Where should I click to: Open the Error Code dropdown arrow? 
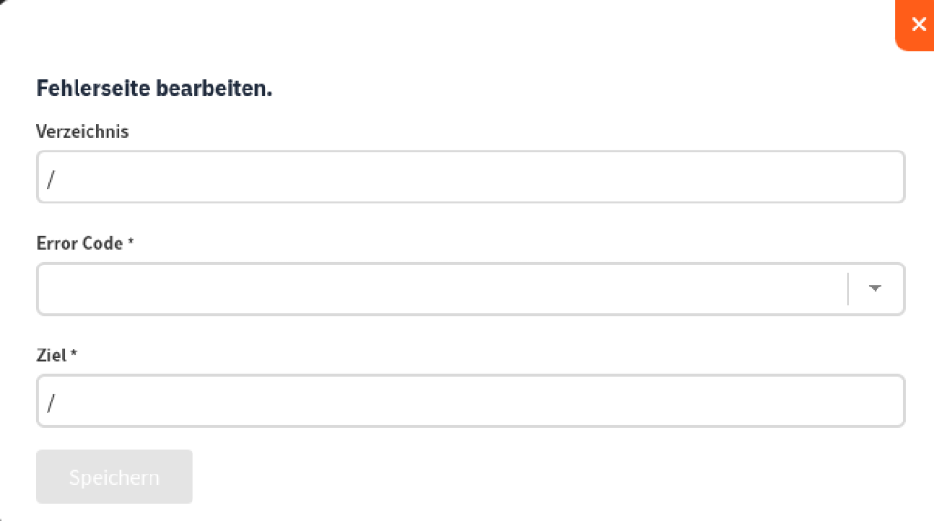[x=875, y=288]
